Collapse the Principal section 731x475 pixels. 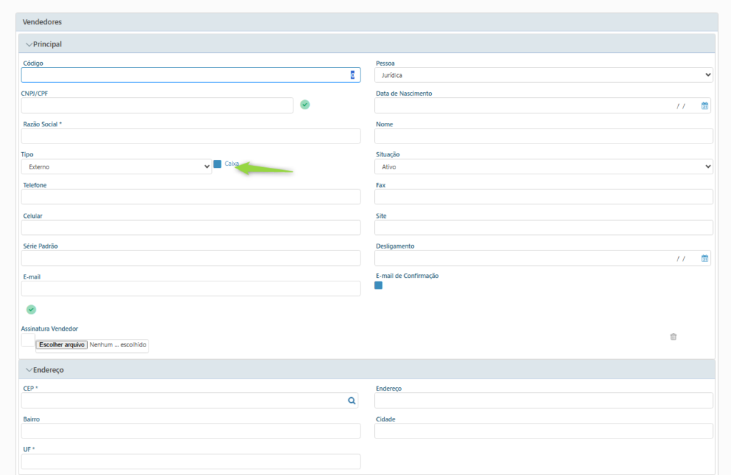(29, 44)
